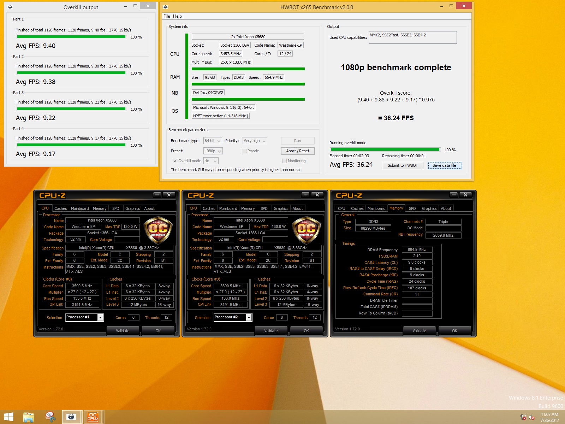Toggle Overkill mode checkbox
Viewport: 565px width, 424px height.
[175, 161]
